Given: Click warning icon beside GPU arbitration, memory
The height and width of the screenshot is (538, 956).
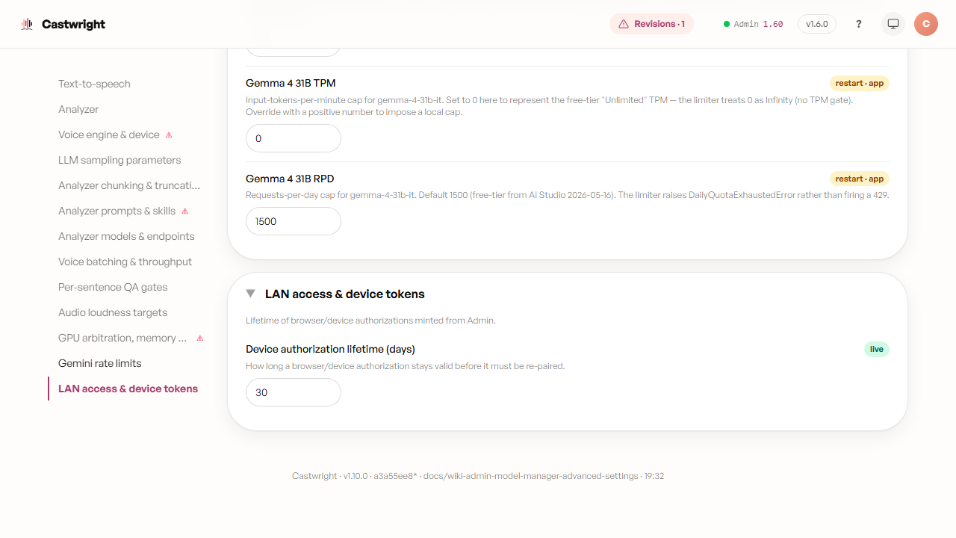Looking at the screenshot, I should tap(199, 338).
